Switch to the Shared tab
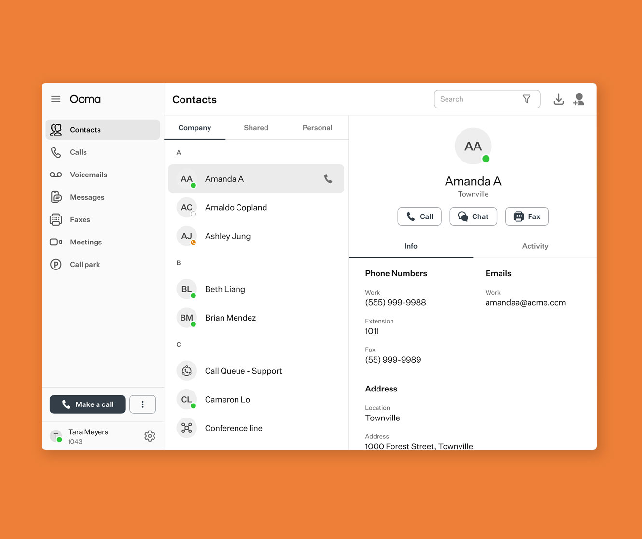Screen dimensions: 642x539 tap(256, 128)
